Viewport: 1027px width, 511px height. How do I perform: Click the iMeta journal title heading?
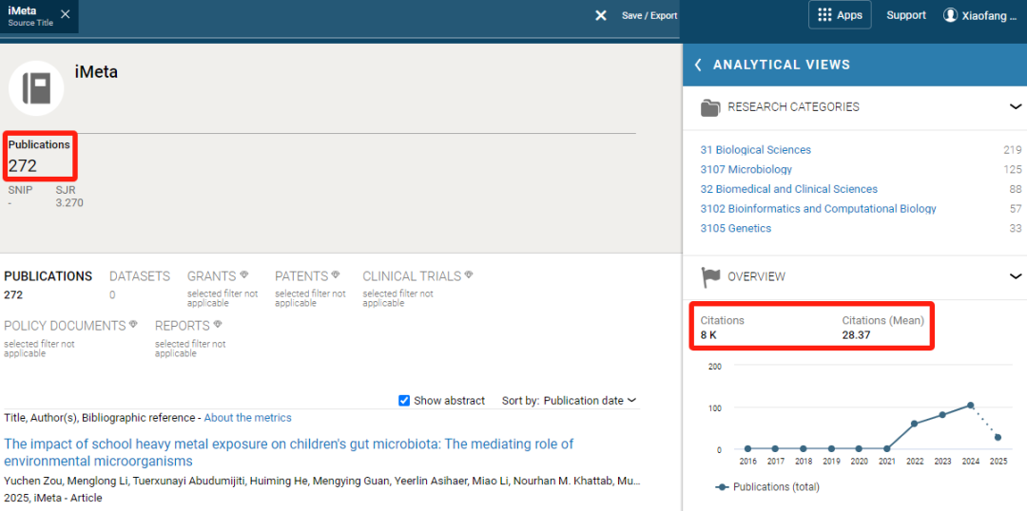click(96, 72)
